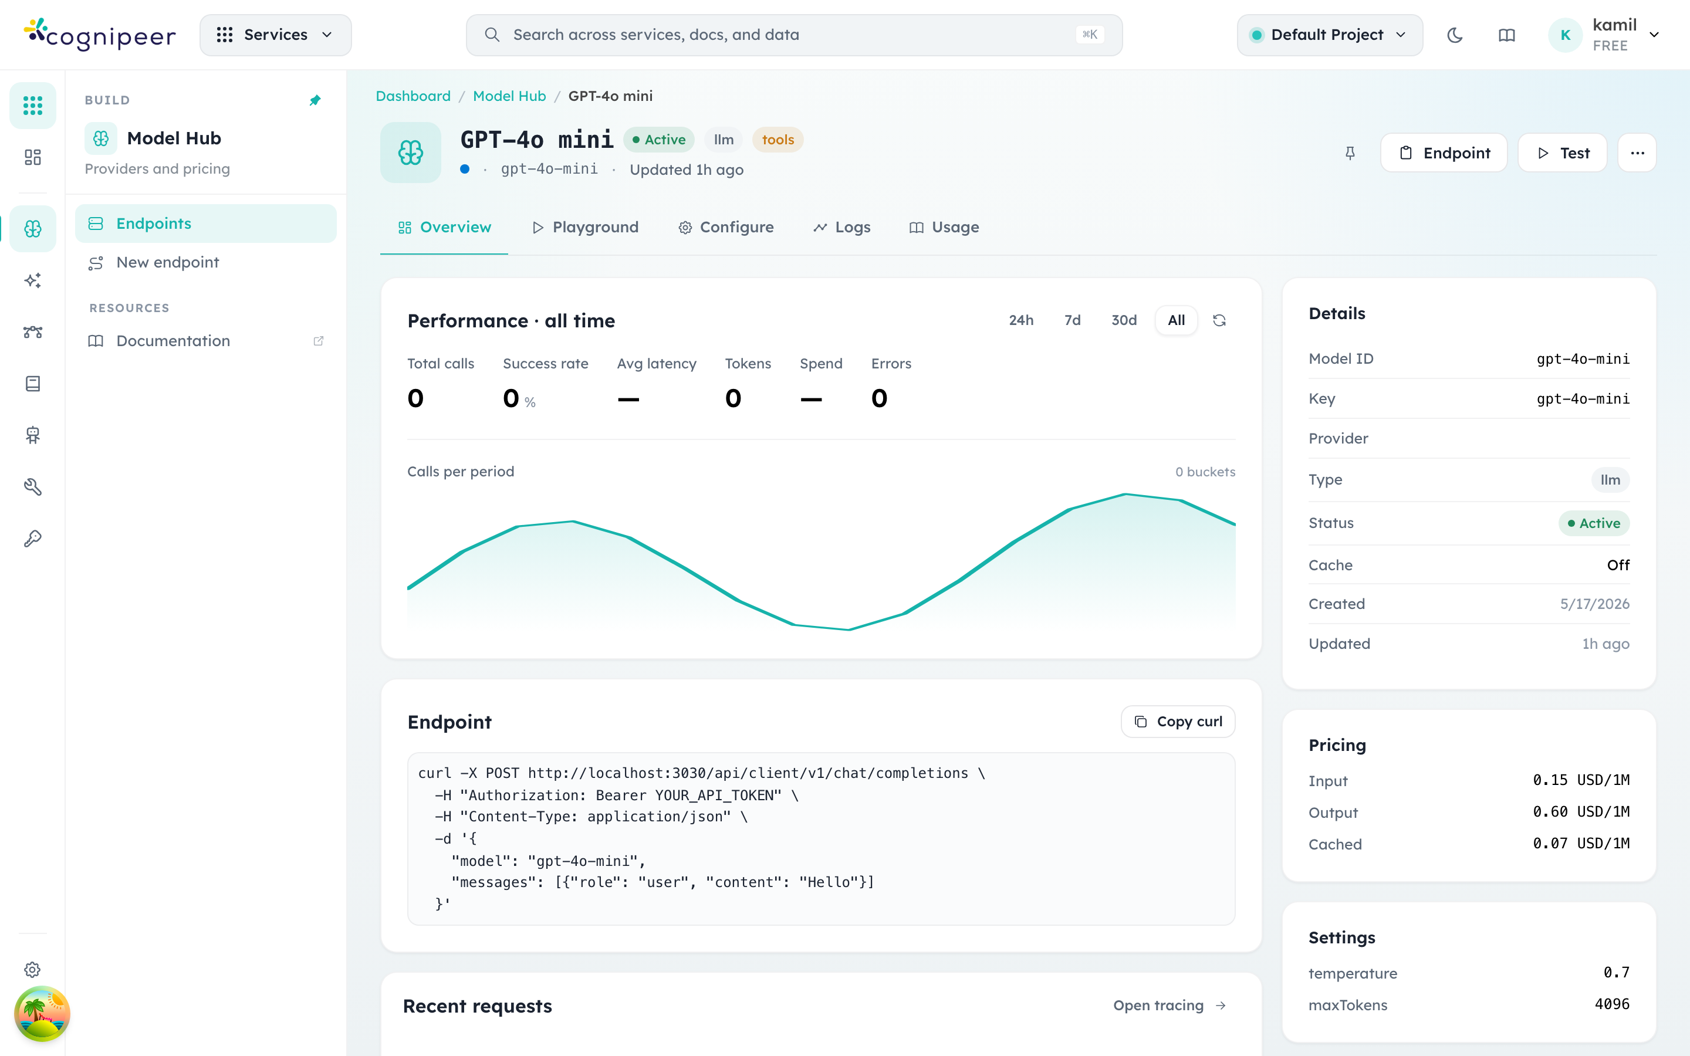Click the K user avatar circle
1690x1056 pixels.
(1565, 35)
